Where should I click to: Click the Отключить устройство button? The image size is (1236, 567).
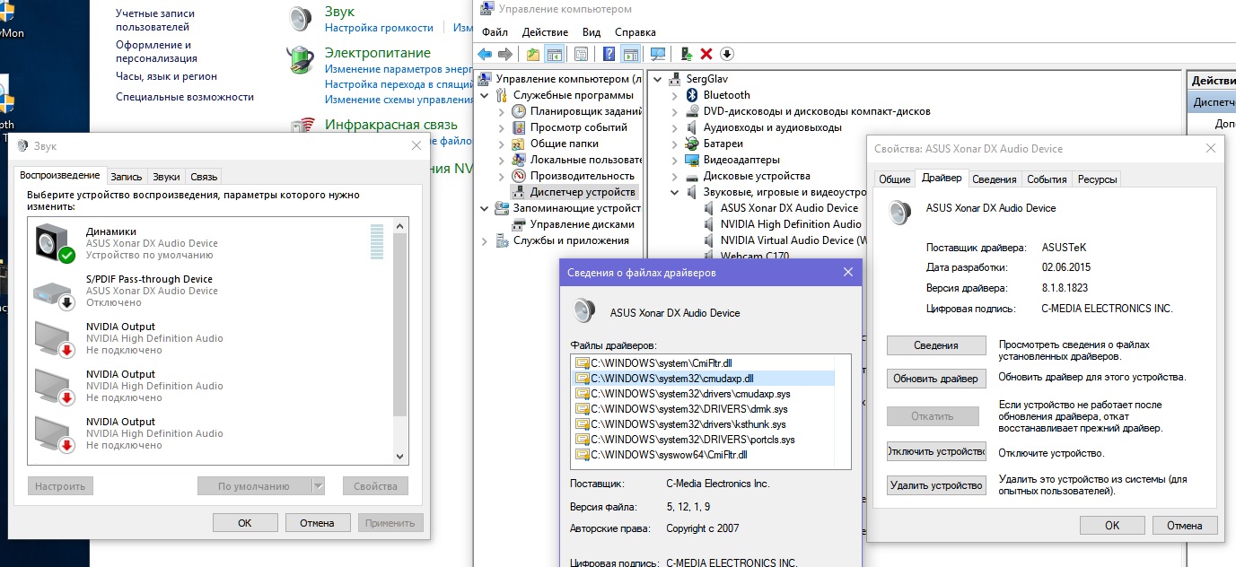(936, 451)
